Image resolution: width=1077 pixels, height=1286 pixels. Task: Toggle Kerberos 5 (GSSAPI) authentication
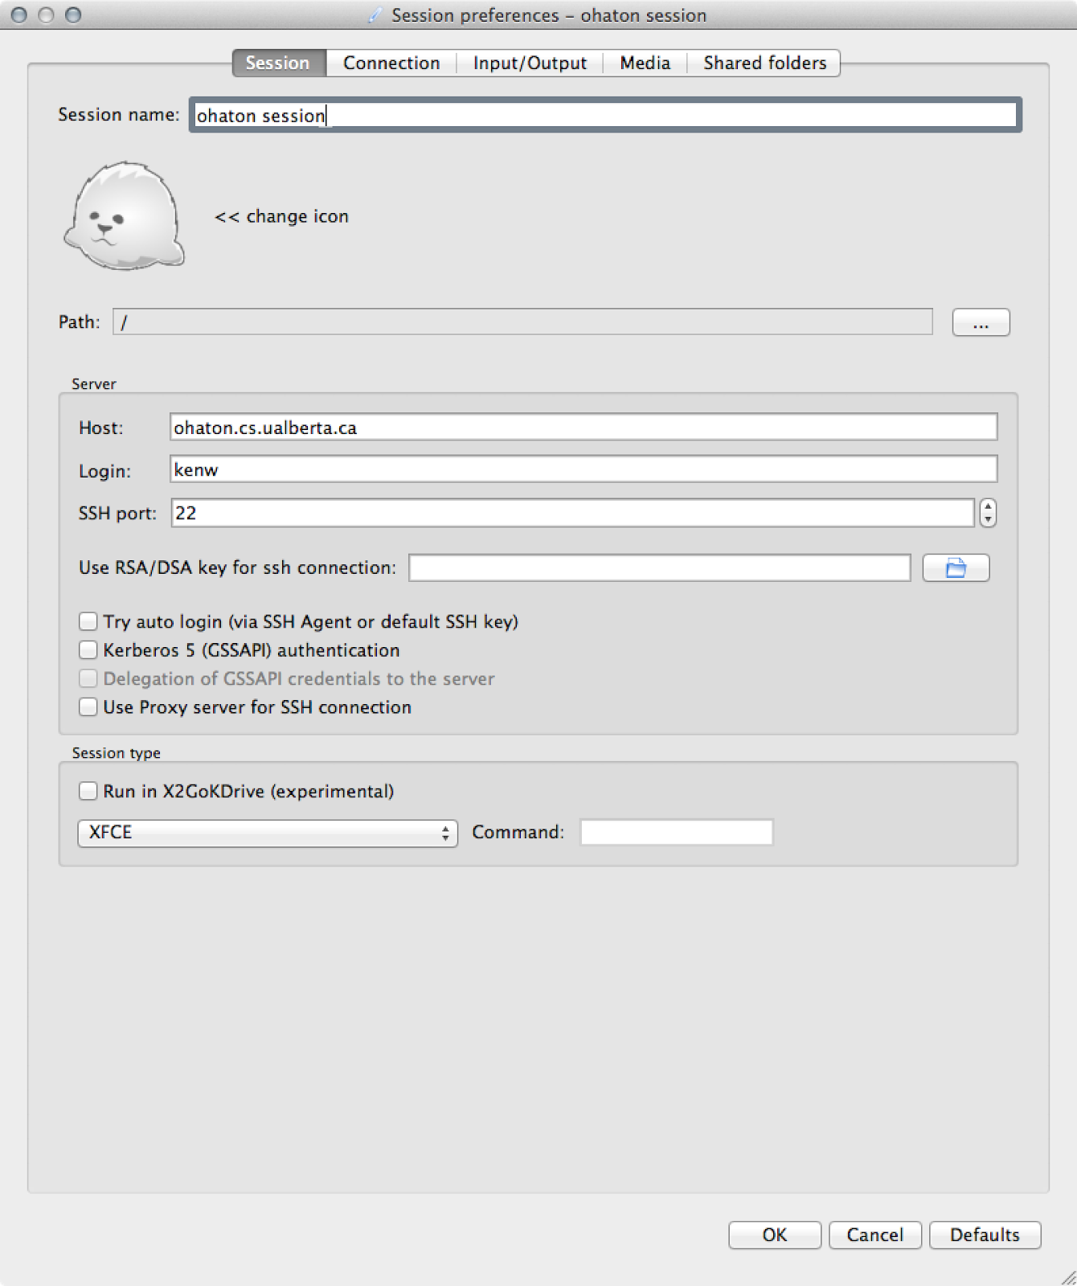click(88, 650)
